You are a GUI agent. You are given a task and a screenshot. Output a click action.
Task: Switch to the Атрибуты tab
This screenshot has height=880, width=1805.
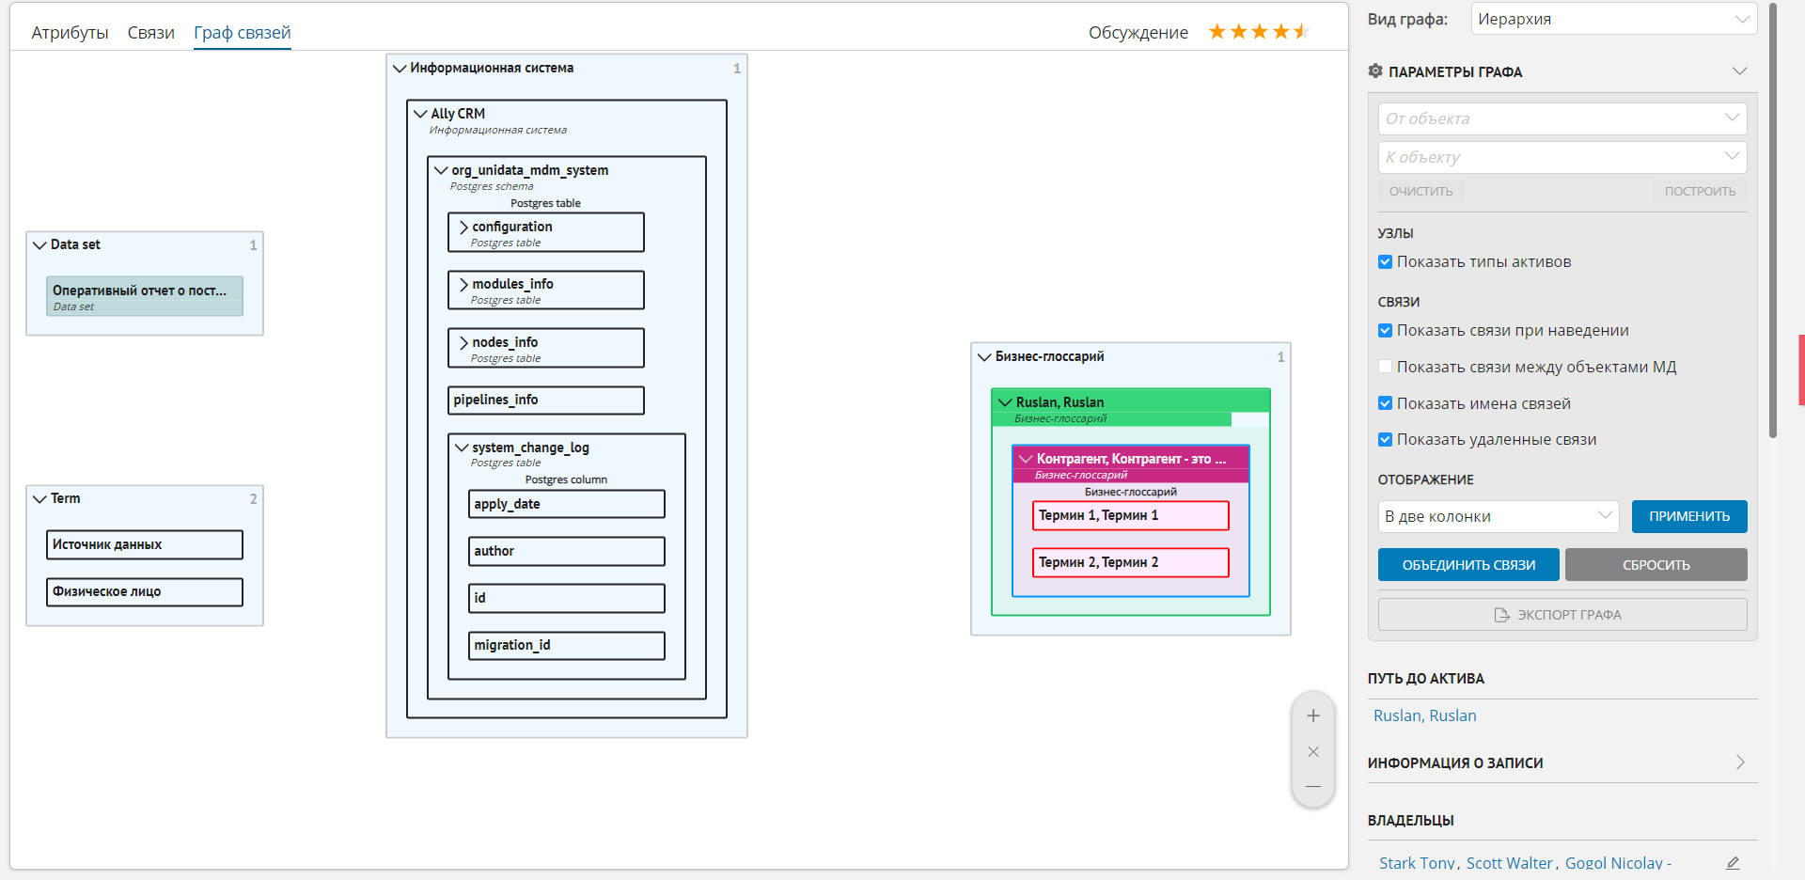(x=70, y=32)
